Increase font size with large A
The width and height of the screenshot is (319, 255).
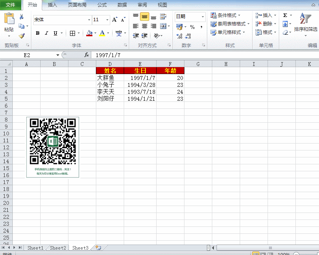pyautogui.click(x=115, y=20)
